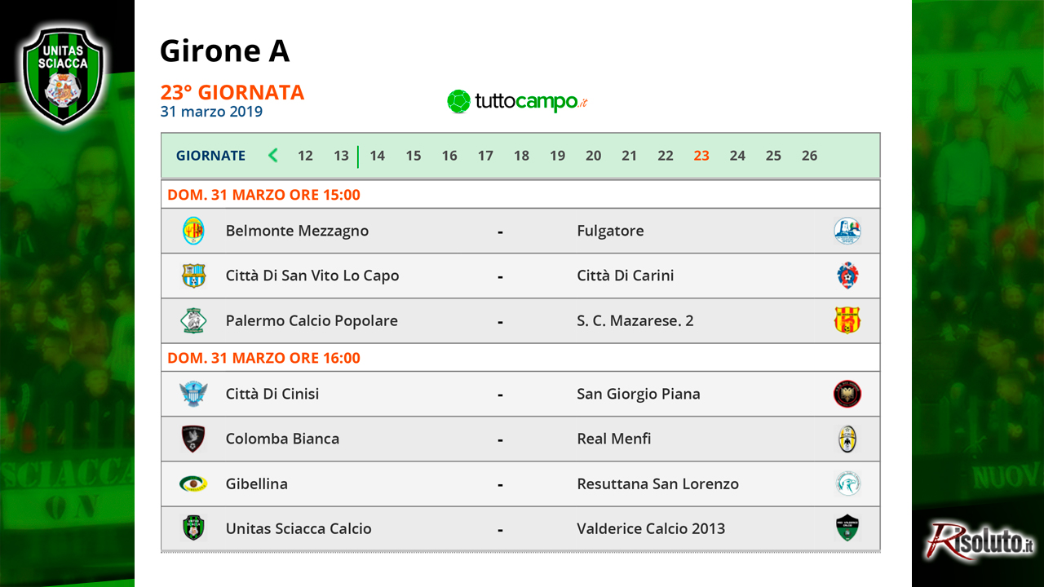Click the Unitas Sciacca shield logo

(64, 75)
